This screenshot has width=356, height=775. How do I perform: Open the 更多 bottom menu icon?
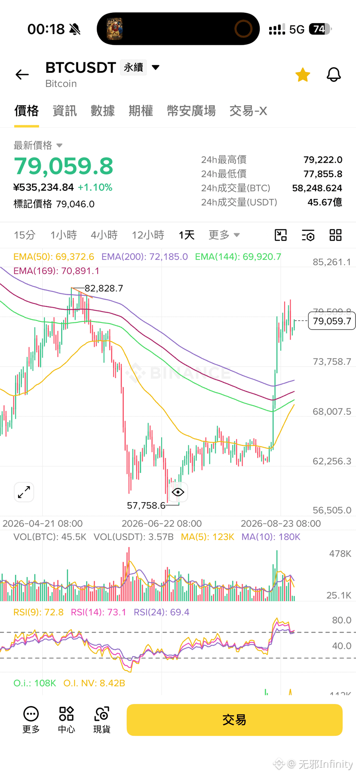(x=31, y=719)
